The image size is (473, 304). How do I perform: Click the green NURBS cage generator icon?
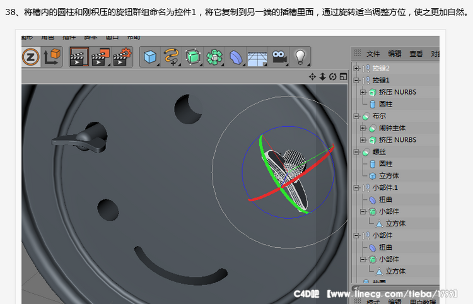[193, 57]
